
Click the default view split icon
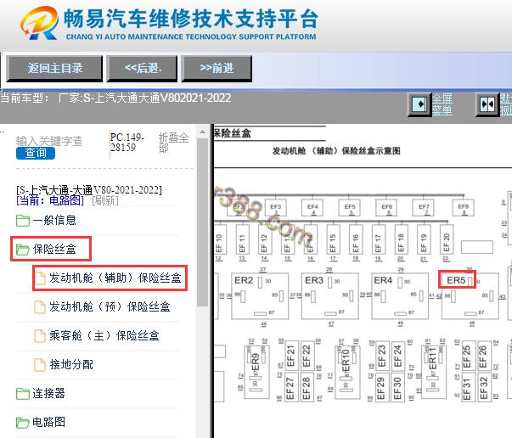point(487,104)
